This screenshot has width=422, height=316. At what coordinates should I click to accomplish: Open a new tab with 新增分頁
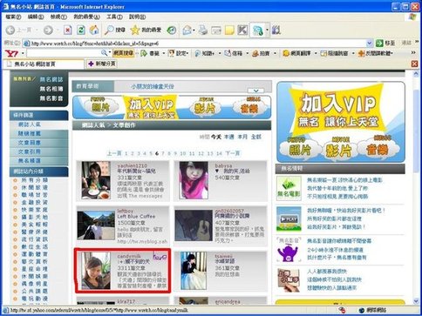(x=102, y=64)
